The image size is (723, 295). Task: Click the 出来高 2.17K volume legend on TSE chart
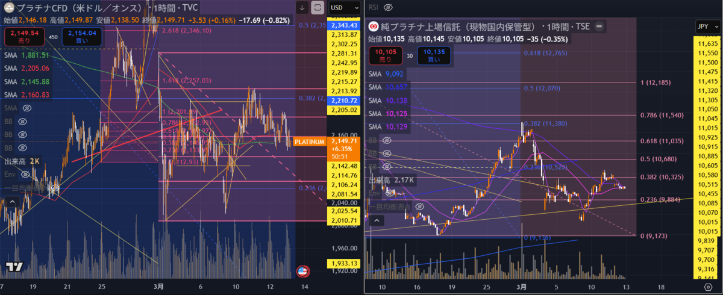(x=392, y=180)
